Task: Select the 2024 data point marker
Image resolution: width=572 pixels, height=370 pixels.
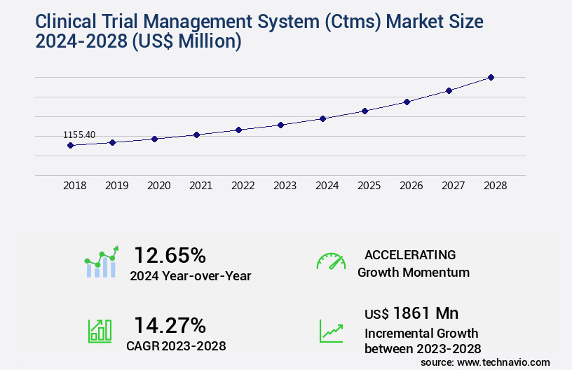Action: (322, 118)
